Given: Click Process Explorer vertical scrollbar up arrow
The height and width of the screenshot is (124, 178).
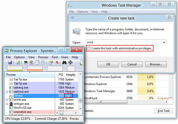Looking at the screenshot, I should 80,74.
